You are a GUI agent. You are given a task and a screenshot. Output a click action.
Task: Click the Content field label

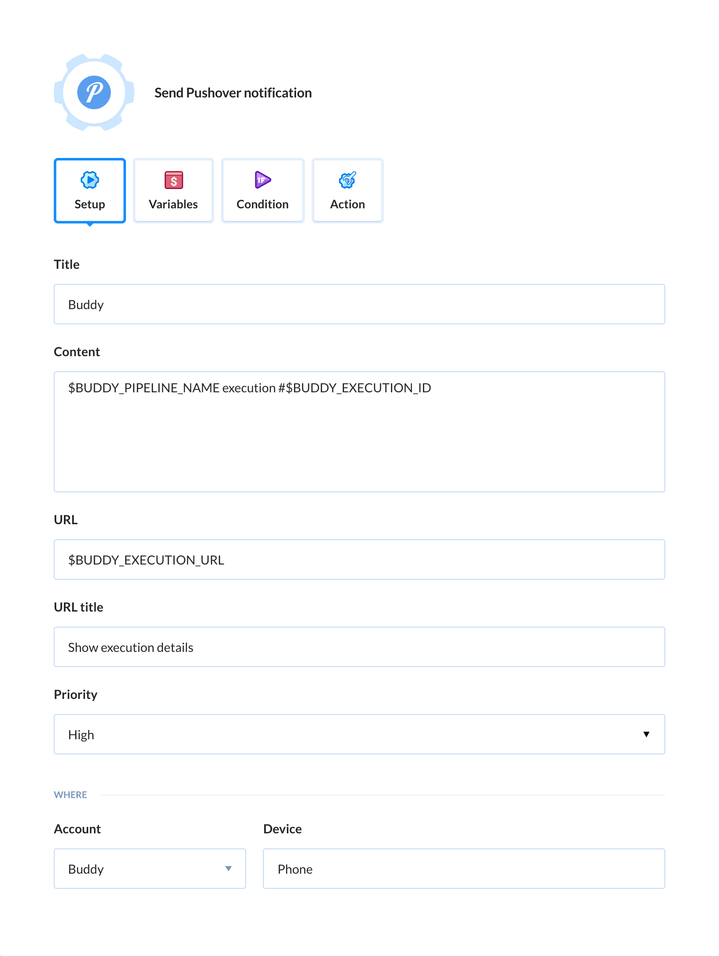77,352
